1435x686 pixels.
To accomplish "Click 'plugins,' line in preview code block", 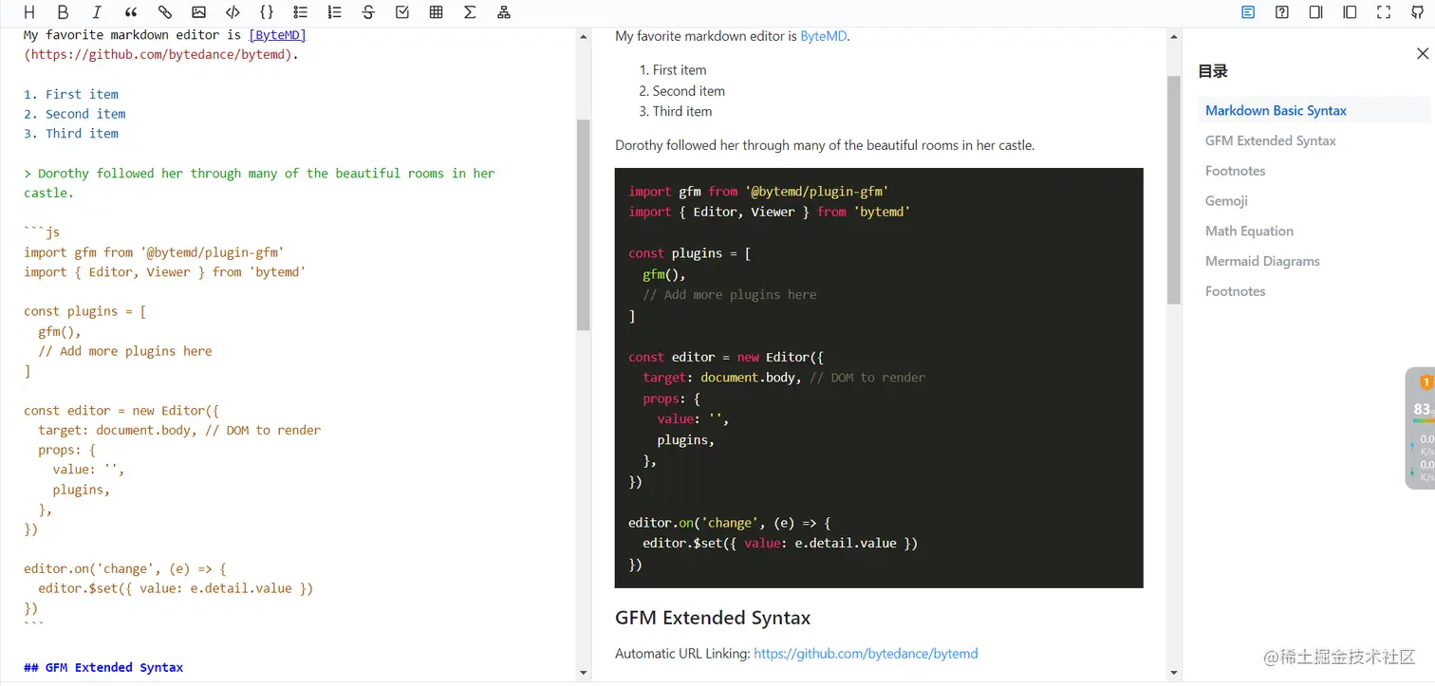I will click(685, 440).
